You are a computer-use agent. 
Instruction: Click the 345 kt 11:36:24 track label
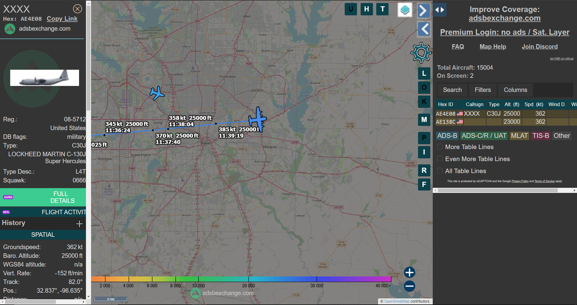pyautogui.click(x=127, y=127)
